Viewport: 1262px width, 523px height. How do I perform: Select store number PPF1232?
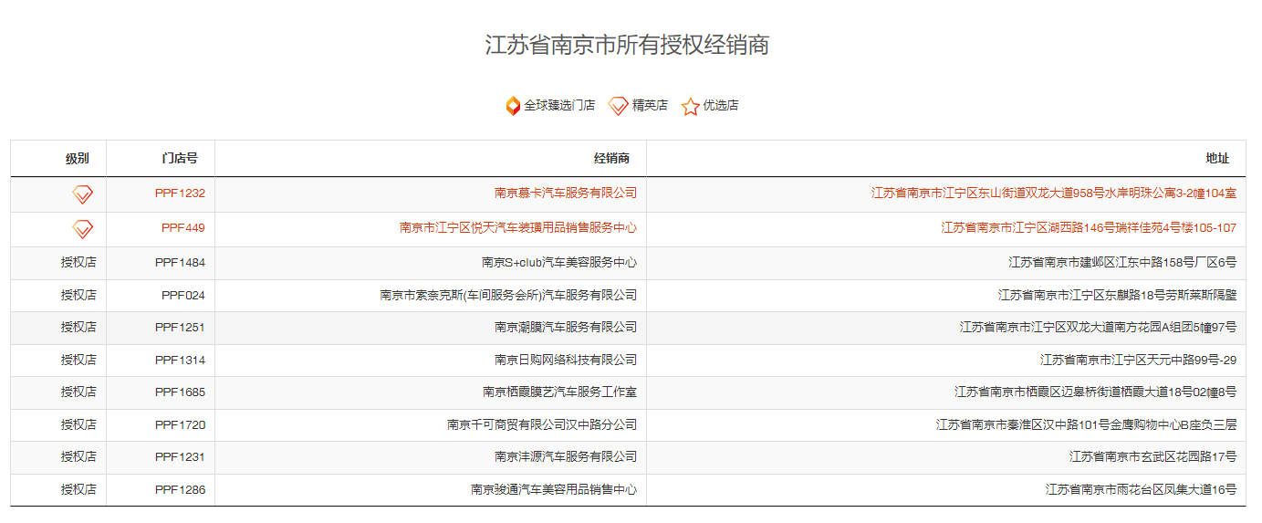[180, 194]
